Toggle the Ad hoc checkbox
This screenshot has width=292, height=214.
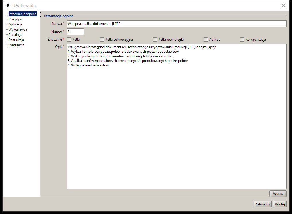(x=206, y=39)
